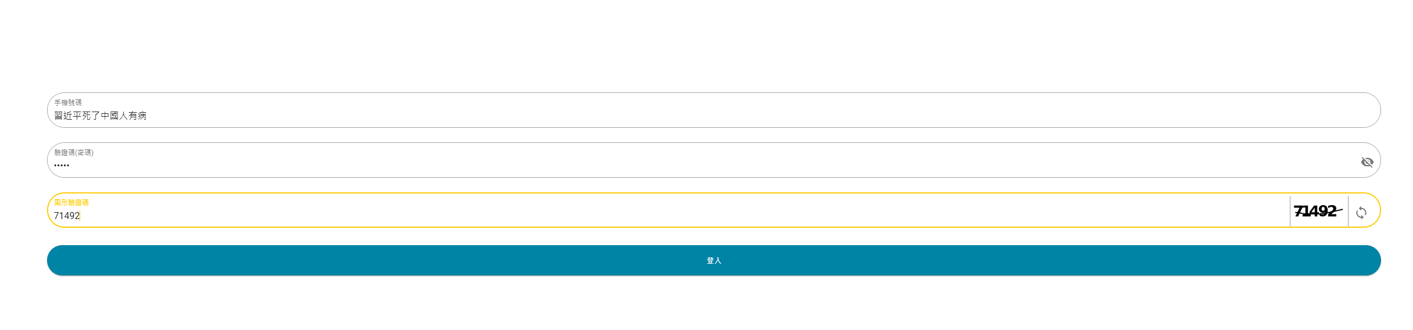This screenshot has width=1413, height=330.
Task: Focus the 手機號碼 input field
Action: 713,110
